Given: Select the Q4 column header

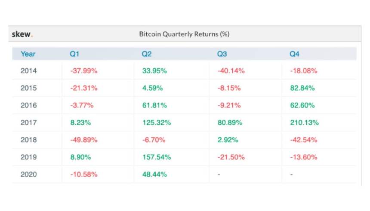Looking at the screenshot, I should [x=294, y=54].
